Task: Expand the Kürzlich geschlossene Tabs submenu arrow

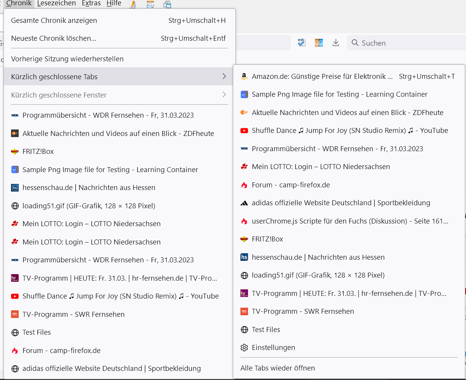Action: point(224,77)
